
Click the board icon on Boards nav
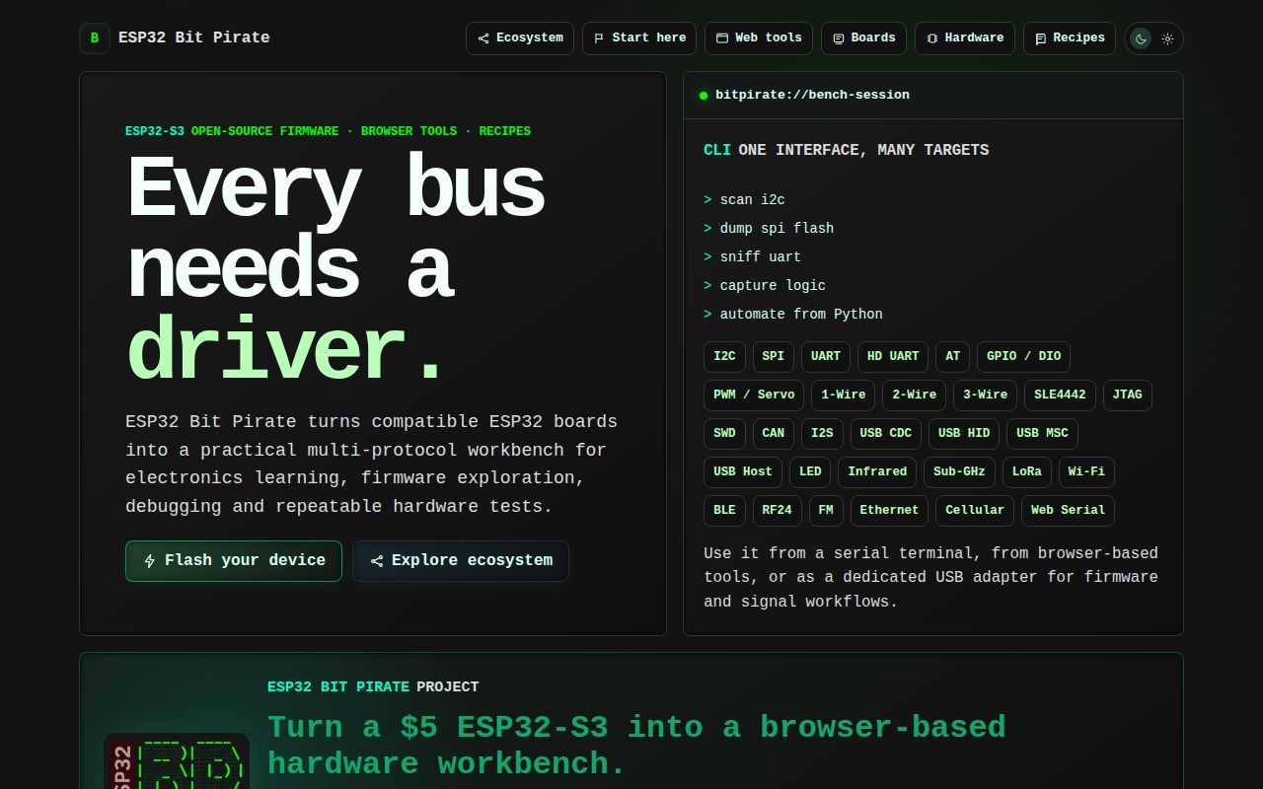click(839, 38)
